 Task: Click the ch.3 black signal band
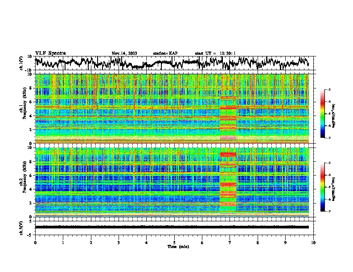tap(172, 227)
